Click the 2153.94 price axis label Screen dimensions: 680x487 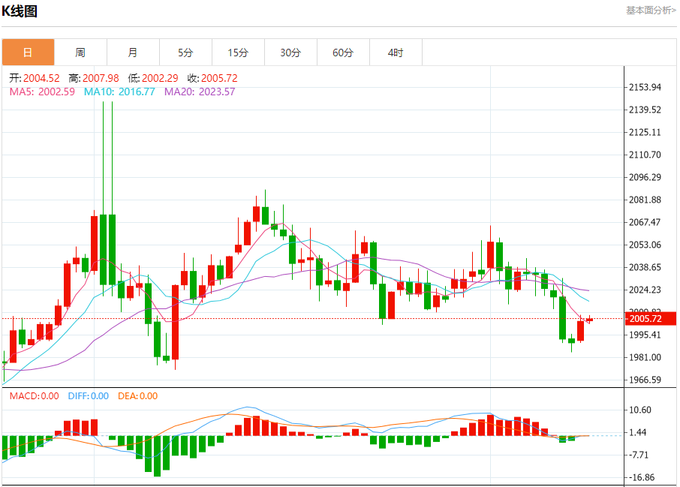pos(645,87)
